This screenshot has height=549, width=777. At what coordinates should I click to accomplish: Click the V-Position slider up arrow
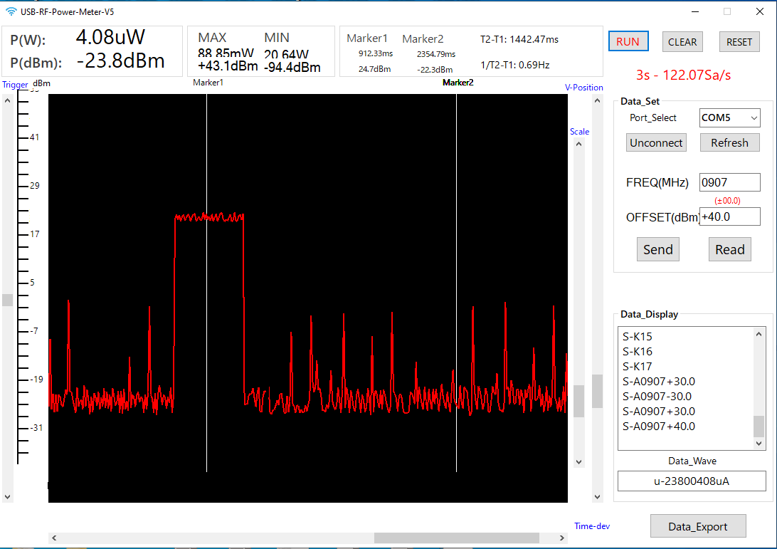pyautogui.click(x=598, y=100)
